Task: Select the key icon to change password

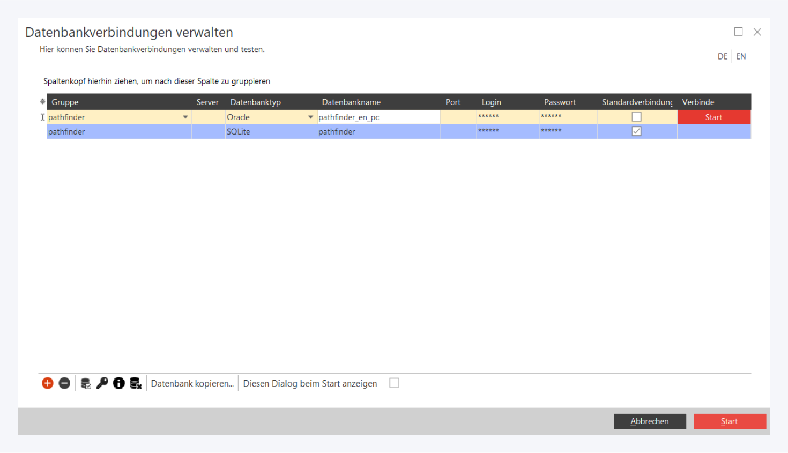Action: [x=102, y=383]
